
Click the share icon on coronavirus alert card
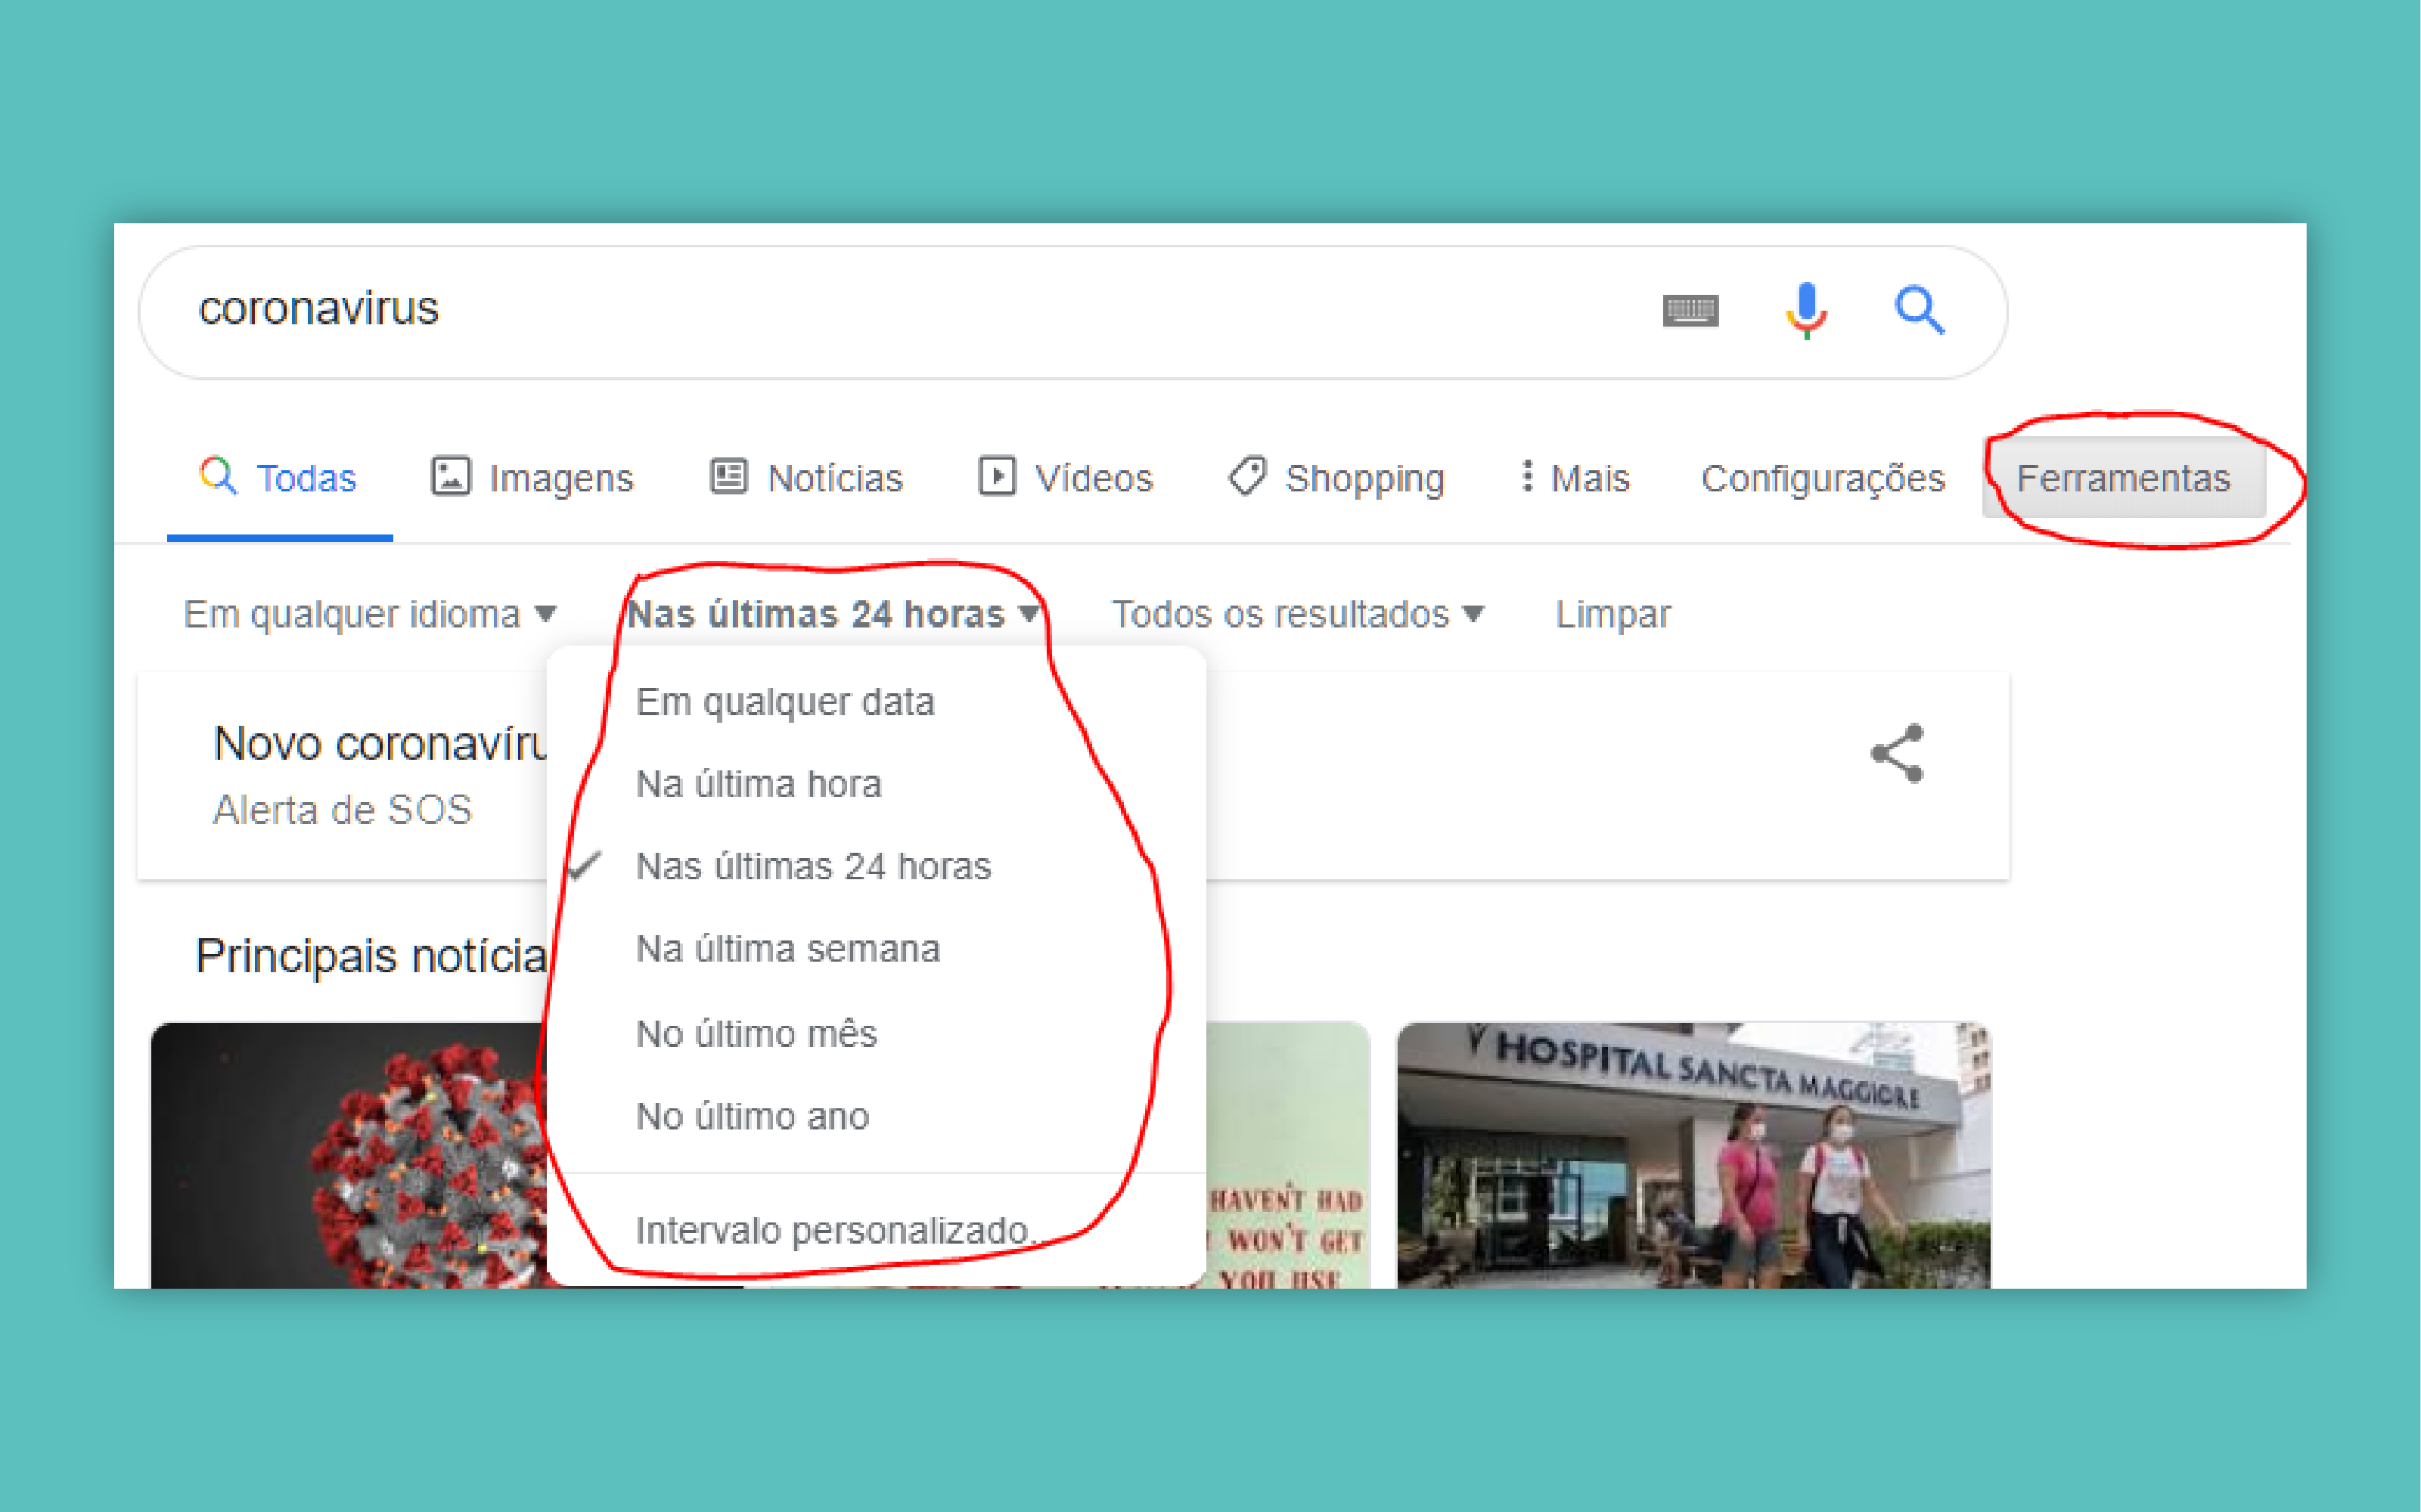[x=1897, y=753]
